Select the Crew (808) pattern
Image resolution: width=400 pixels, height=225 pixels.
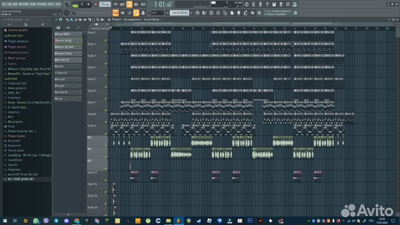68,34
